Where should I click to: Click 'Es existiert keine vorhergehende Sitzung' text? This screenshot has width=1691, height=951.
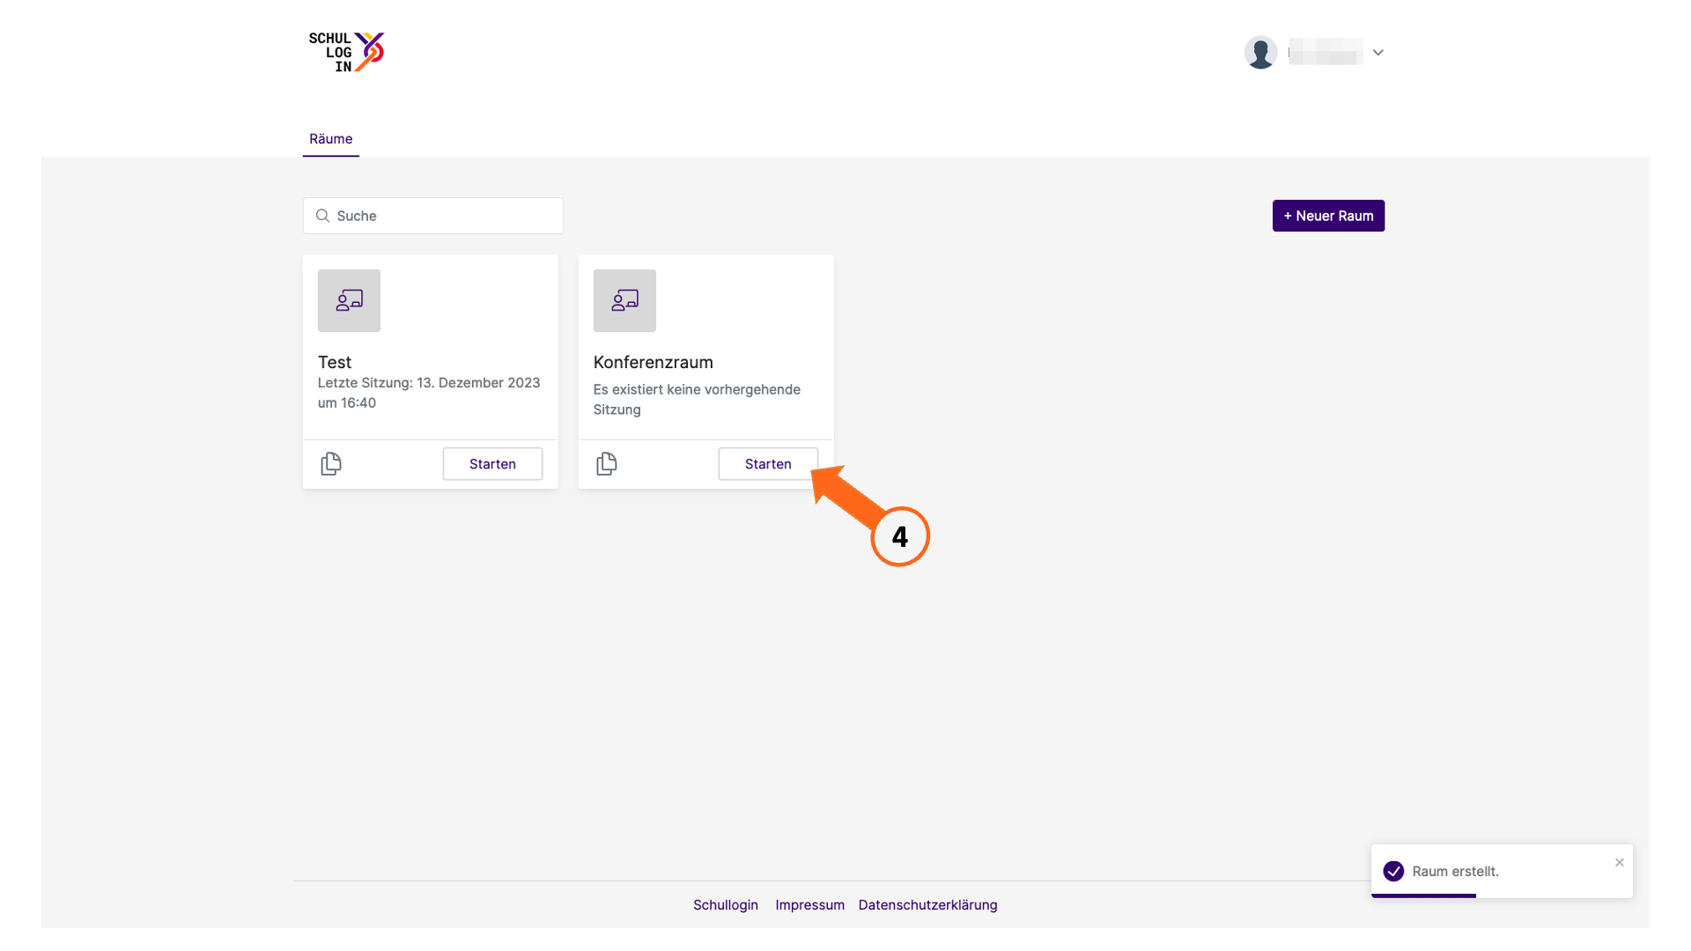pyautogui.click(x=697, y=399)
